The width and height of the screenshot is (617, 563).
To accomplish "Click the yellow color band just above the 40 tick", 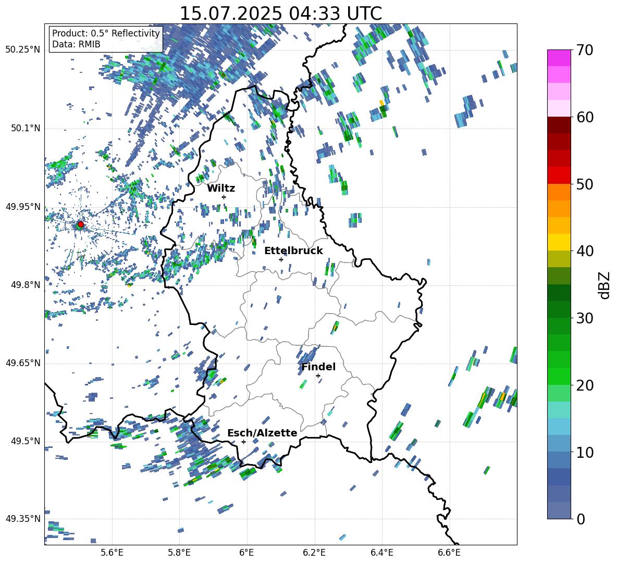I will (559, 242).
